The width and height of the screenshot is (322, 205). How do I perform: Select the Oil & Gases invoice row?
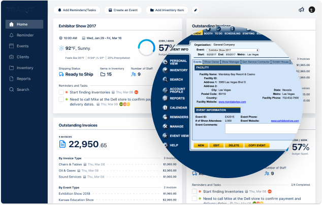point(117,170)
